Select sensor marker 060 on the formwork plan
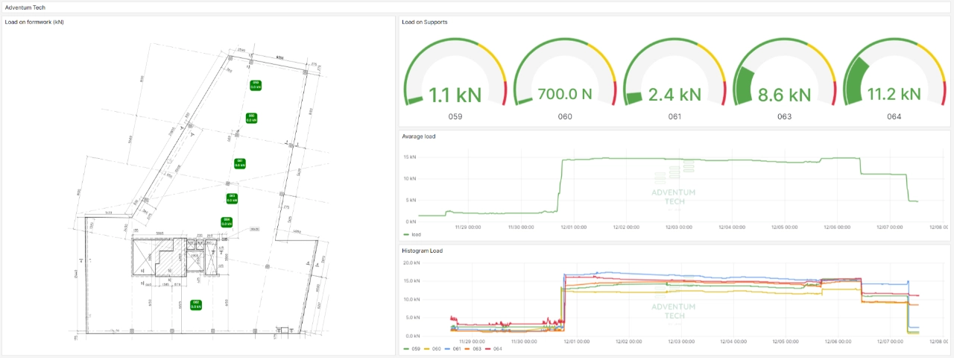 [x=252, y=118]
